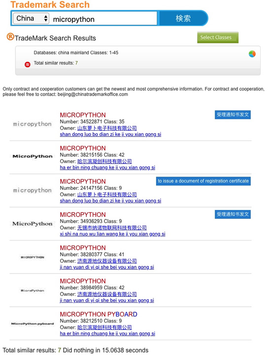
Task: Click the status badge for trademark 34936293
Action: pos(233,214)
